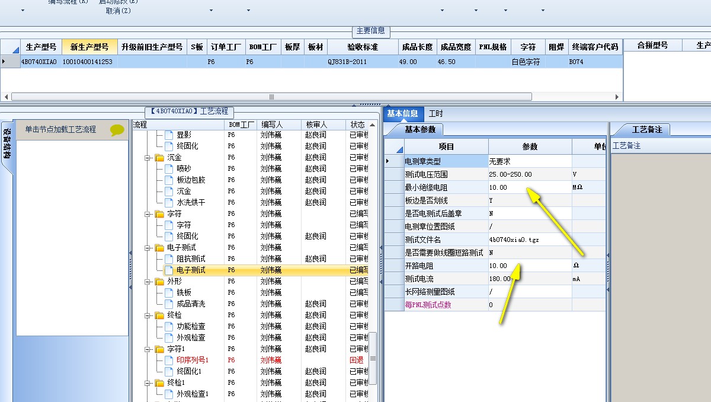
Task: Open the 工时 tab
Action: 436,114
